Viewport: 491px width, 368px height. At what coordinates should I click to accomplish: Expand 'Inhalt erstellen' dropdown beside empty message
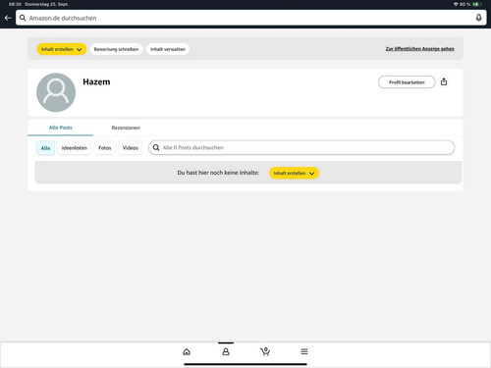coord(294,173)
